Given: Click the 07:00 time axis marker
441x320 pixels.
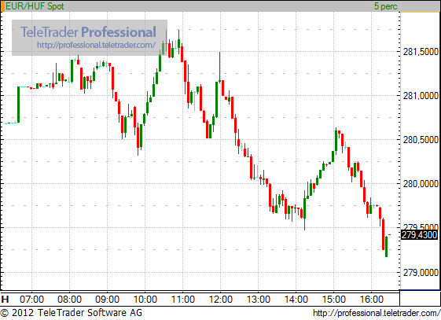Looking at the screenshot, I should (x=31, y=300).
